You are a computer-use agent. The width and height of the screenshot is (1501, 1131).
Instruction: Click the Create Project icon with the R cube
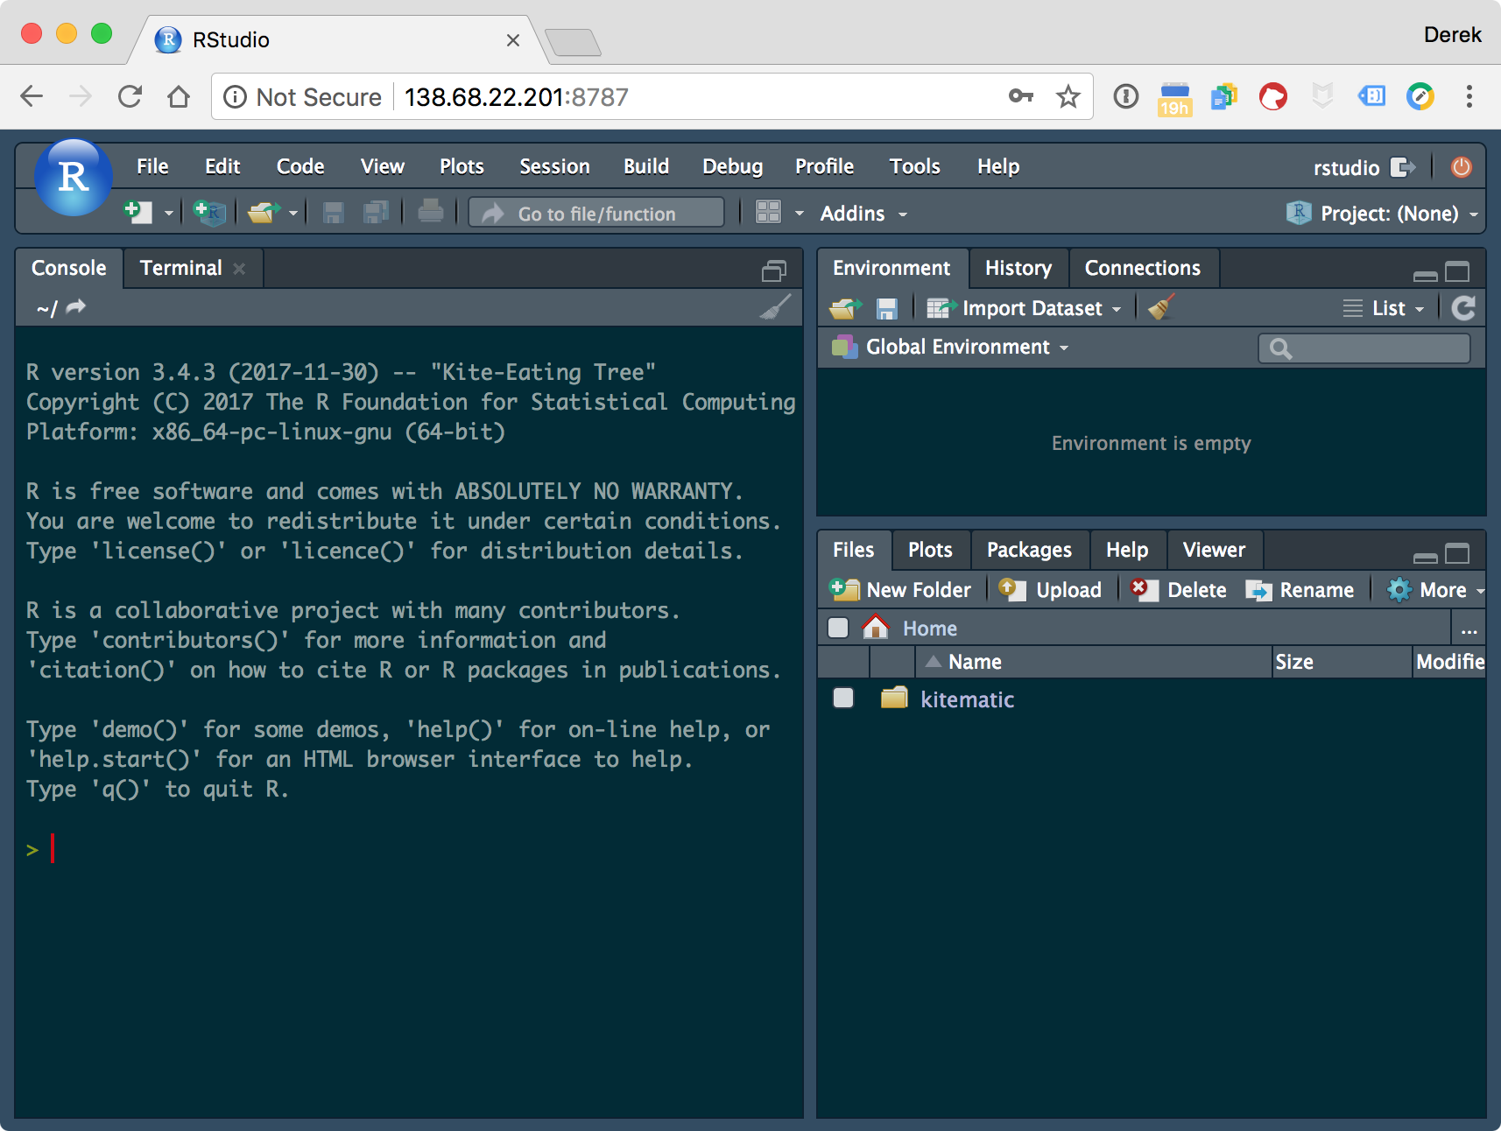[209, 212]
